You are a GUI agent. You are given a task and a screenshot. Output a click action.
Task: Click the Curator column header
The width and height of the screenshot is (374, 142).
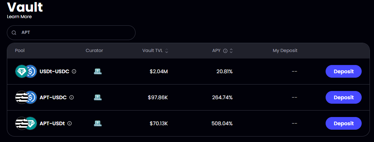94,50
